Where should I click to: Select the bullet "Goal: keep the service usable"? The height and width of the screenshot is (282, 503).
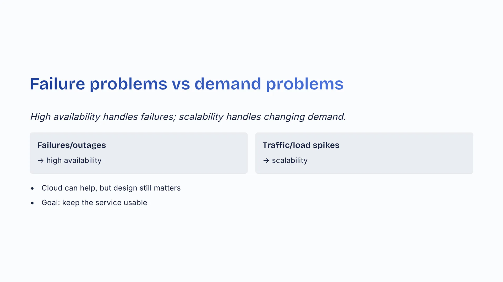click(x=94, y=203)
